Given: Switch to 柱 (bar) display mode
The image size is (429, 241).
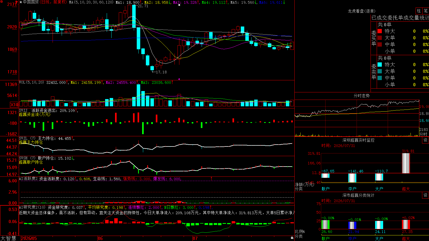Looking at the screenshot, I should pos(419,11).
